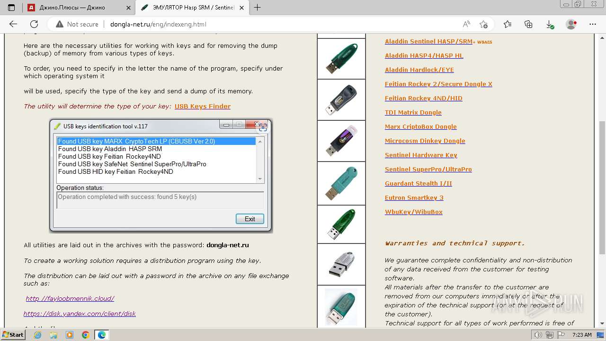The image size is (606, 341).
Task: Click the address bar URL field
Action: [x=284, y=24]
